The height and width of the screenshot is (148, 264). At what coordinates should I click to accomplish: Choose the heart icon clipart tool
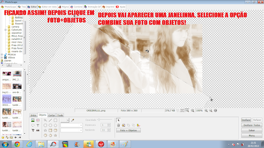point(38,120)
